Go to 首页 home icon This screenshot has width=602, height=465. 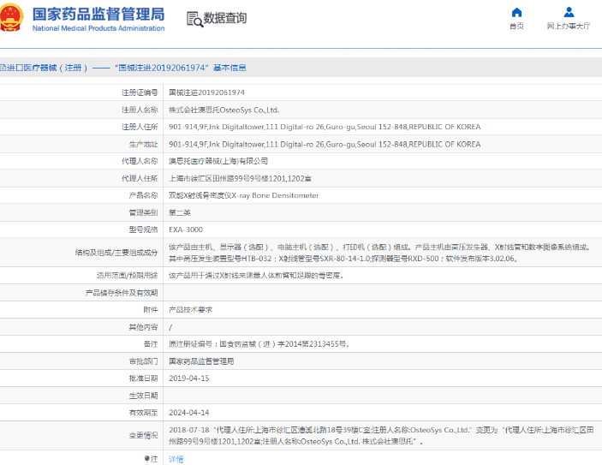coord(516,13)
